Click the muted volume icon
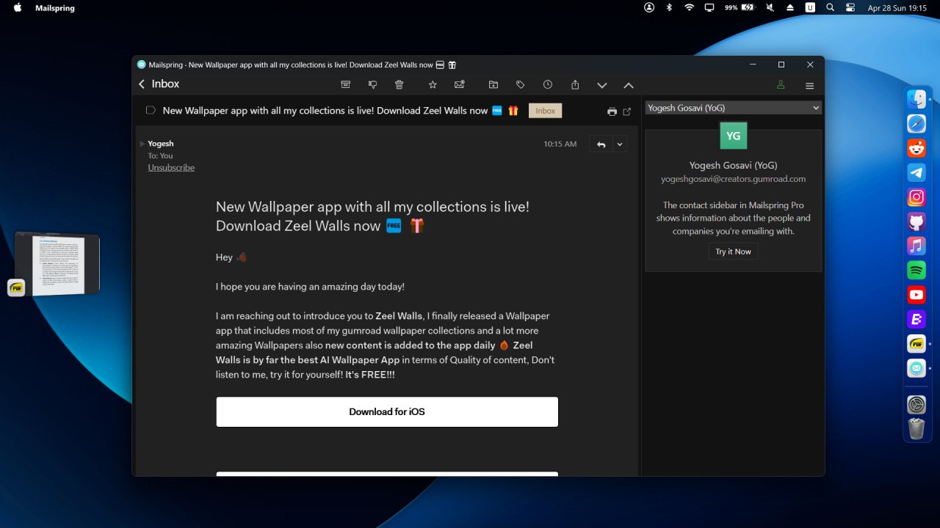Image resolution: width=940 pixels, height=528 pixels. 770,7
